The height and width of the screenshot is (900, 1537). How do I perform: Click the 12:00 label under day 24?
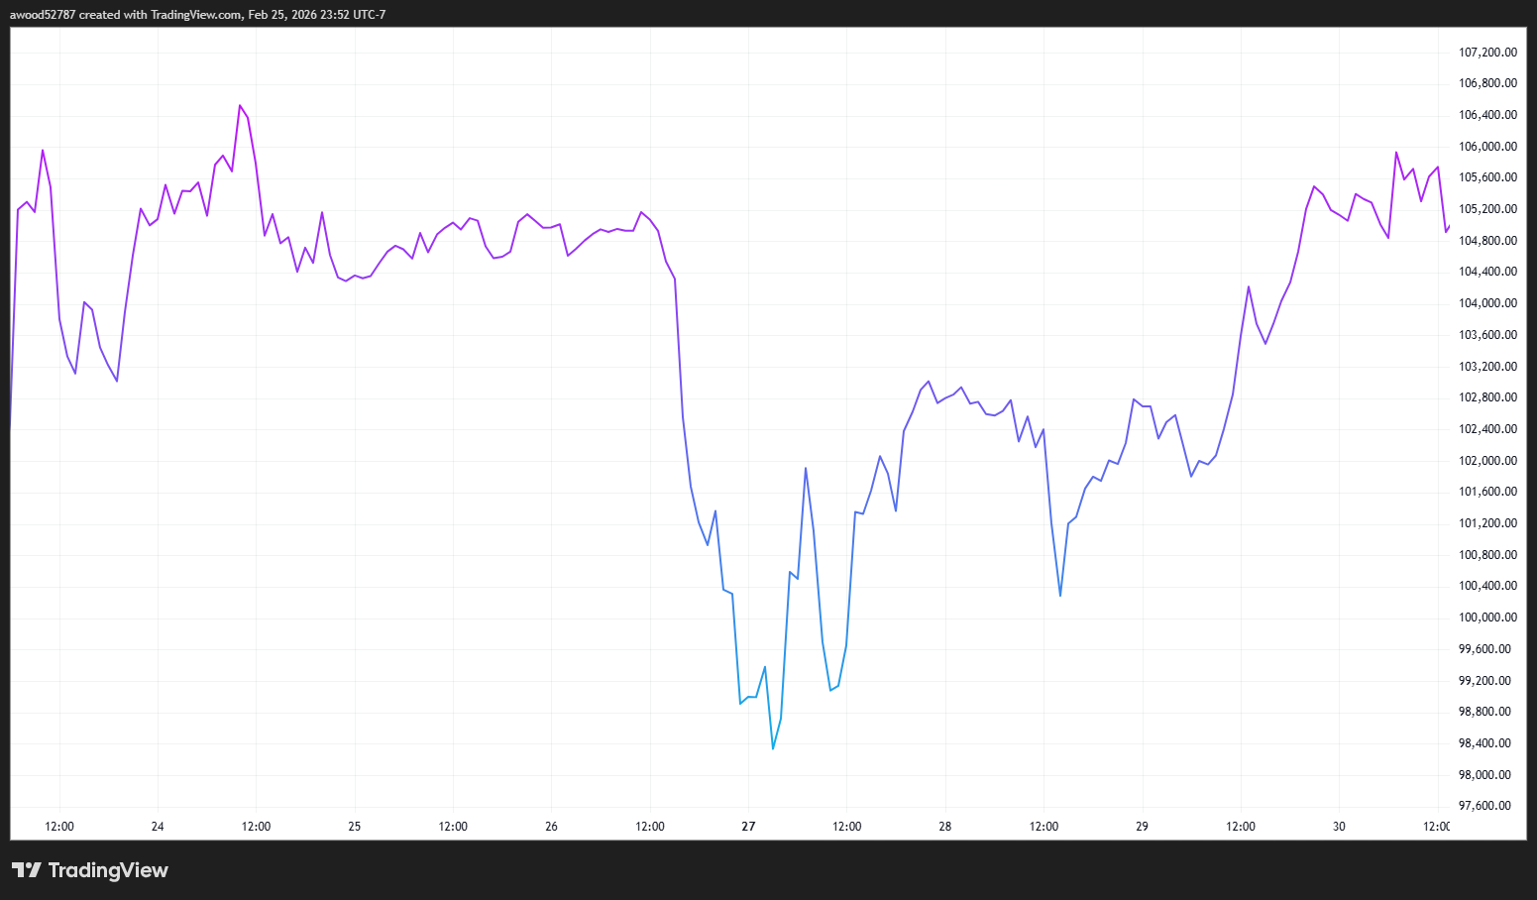pyautogui.click(x=256, y=826)
